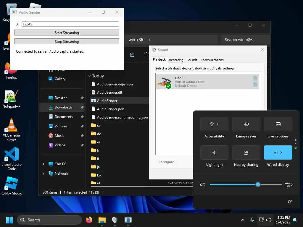
Task: Click the Stop Streaming button
Action: tap(67, 41)
